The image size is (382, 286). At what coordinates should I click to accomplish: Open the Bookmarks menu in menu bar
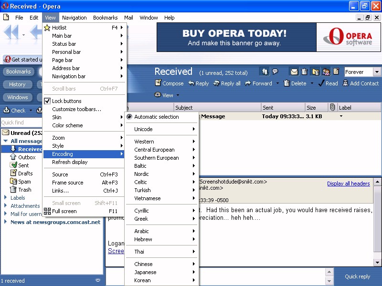coord(105,18)
